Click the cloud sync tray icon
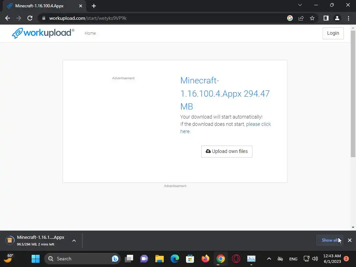356x267 pixels. [x=280, y=259]
